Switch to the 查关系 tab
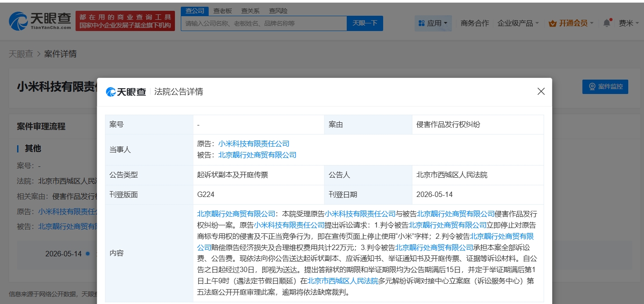644x304 pixels. click(250, 11)
